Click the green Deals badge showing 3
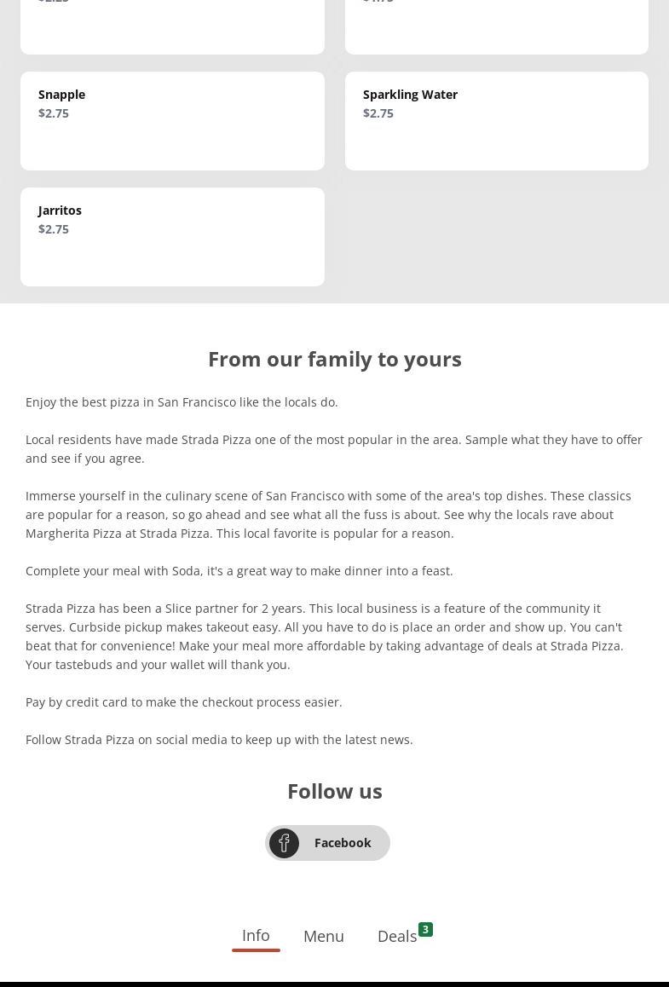Viewport: 669px width, 987px height. 425,929
